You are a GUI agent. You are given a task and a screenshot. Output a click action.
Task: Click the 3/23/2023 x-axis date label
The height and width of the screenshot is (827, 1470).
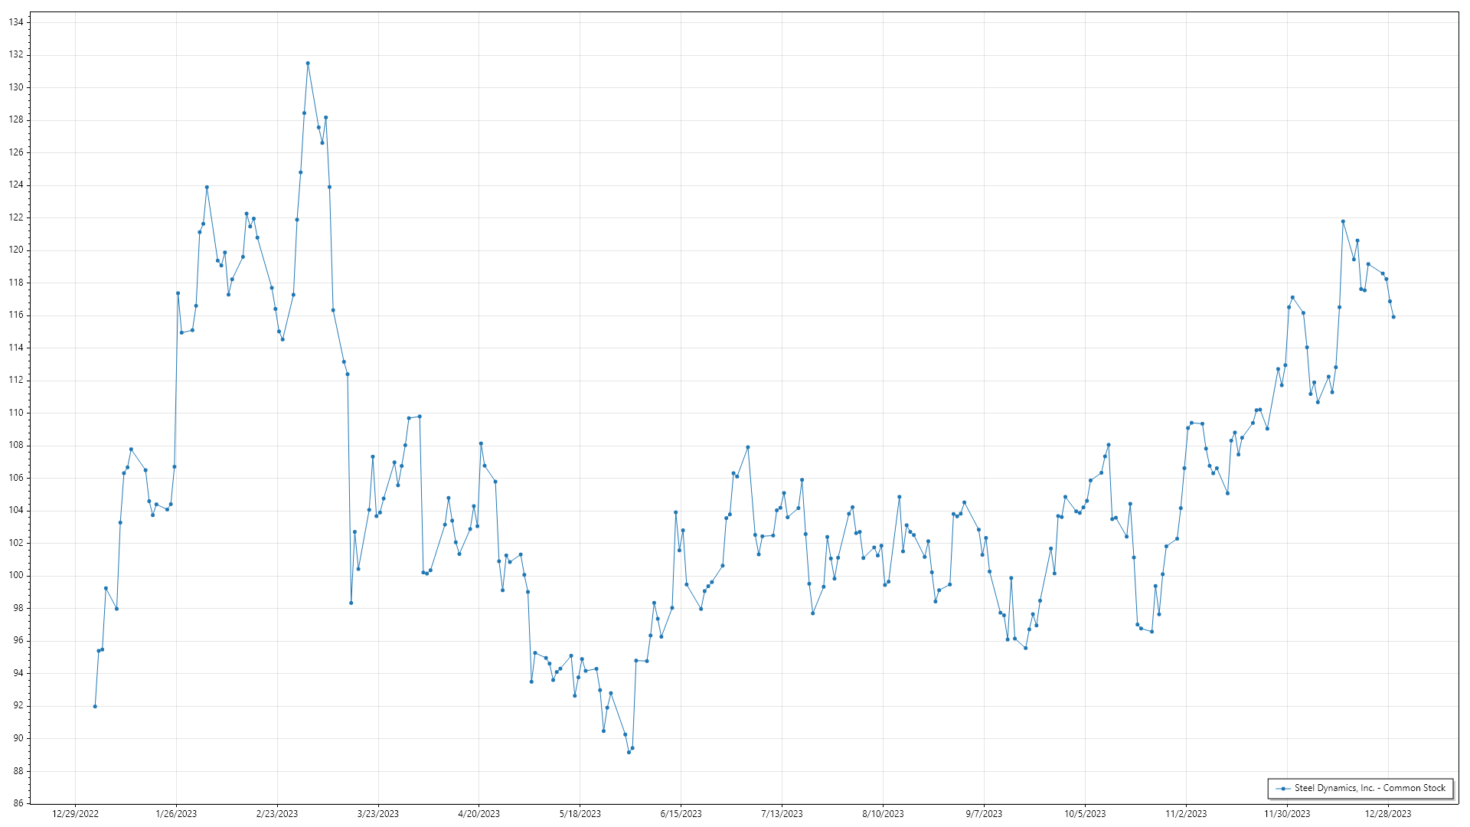(x=378, y=813)
